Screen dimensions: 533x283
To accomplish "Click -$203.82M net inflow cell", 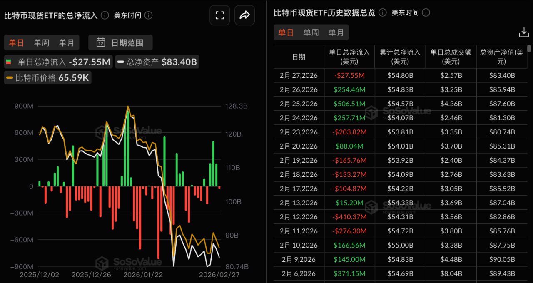I will click(x=349, y=132).
